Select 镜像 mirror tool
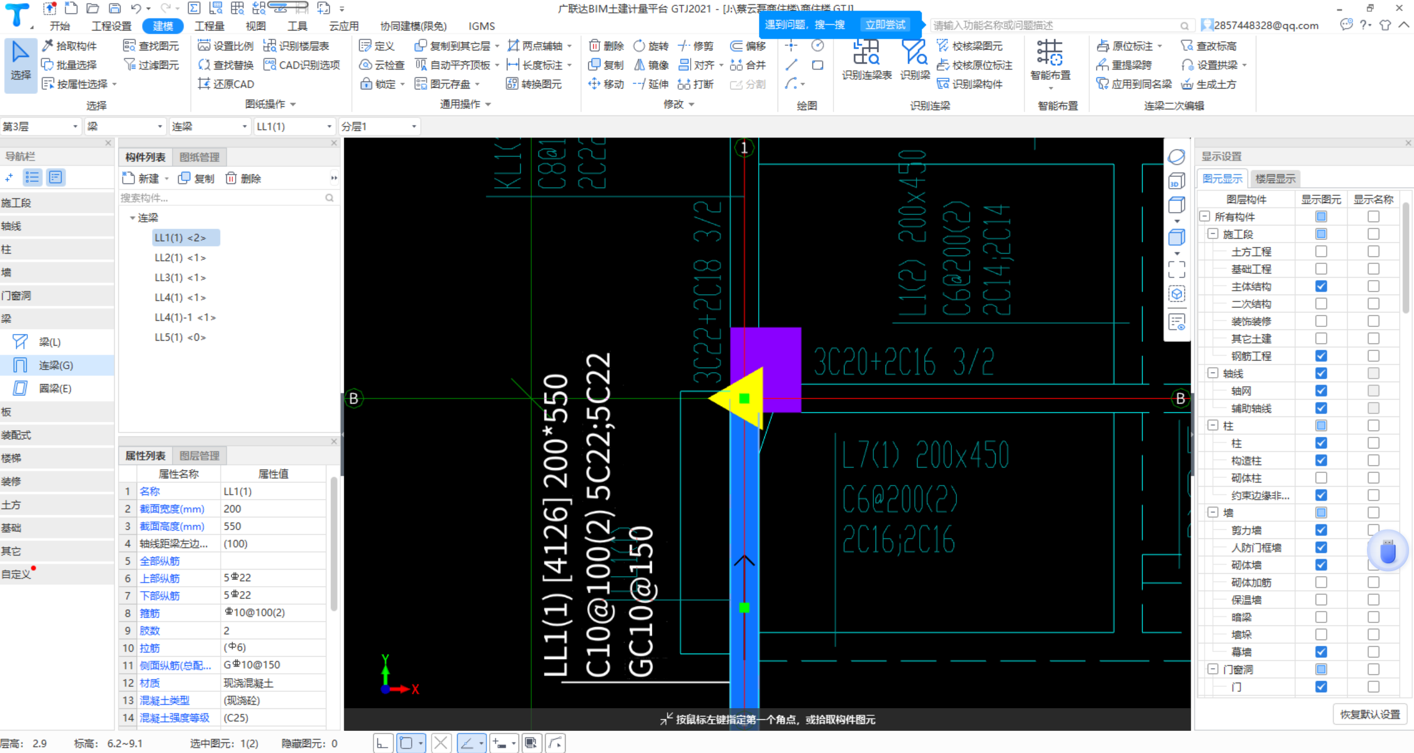 651,65
